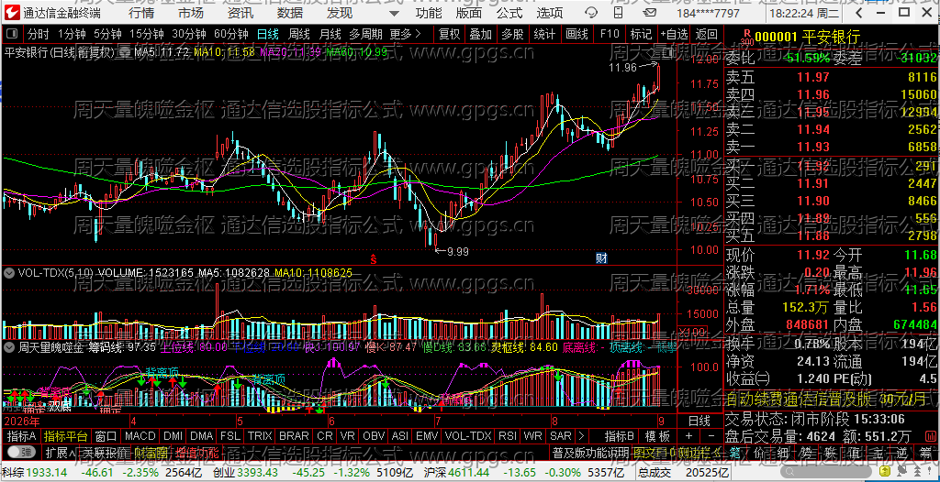The width and height of the screenshot is (940, 482).
Task: Open the 选项 menu
Action: tap(549, 13)
